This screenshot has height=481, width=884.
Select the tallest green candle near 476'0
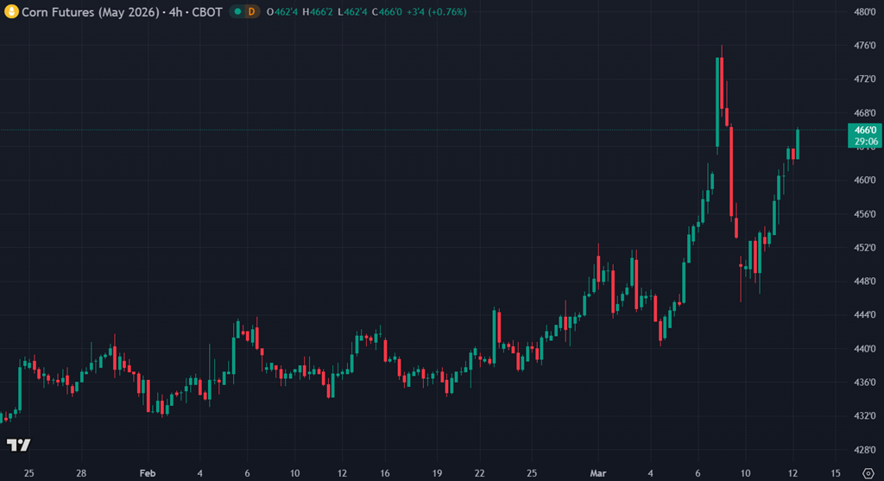click(718, 99)
